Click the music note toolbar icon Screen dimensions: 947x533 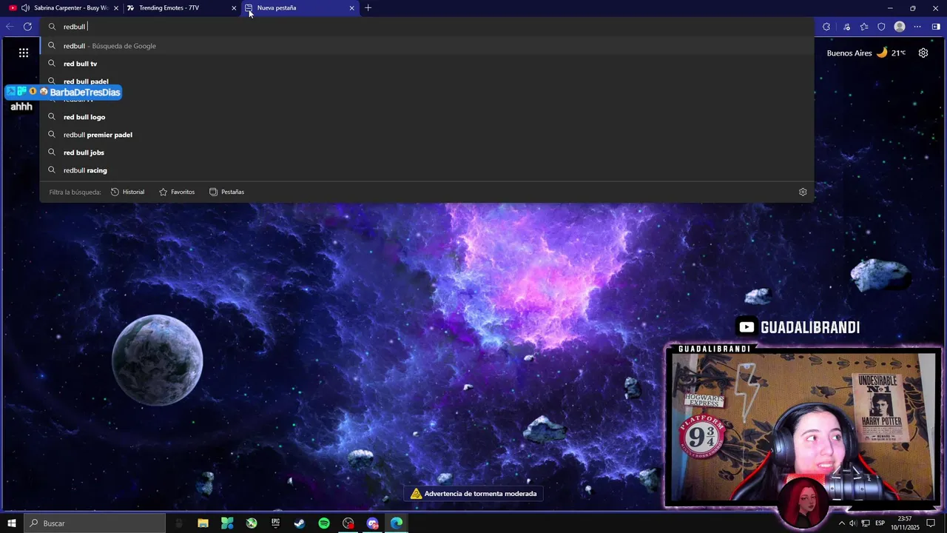[846, 27]
